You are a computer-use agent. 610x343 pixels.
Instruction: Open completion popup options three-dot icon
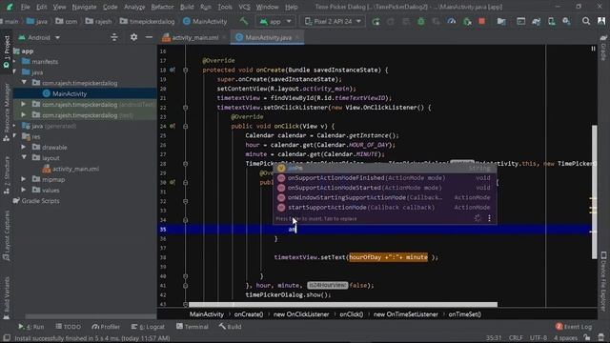(489, 218)
